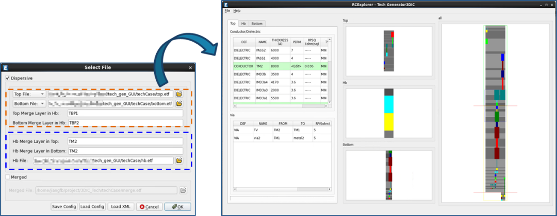Click the Via table horizontal scrollbar
Viewport: 557px width, 216px height.
pyautogui.click(x=282, y=189)
